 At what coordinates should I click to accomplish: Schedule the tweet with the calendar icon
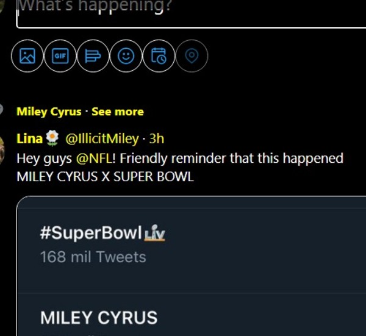click(x=159, y=57)
